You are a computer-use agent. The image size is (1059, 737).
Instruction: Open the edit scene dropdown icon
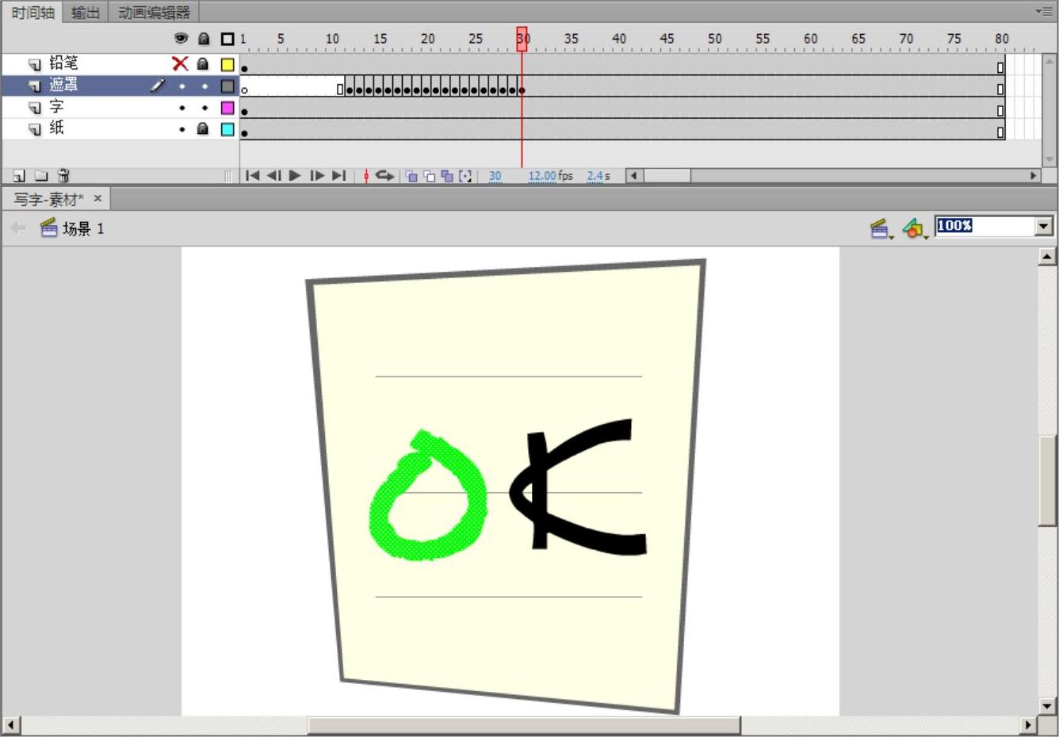(881, 229)
